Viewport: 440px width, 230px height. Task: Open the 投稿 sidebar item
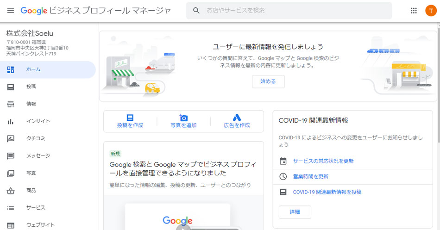(x=31, y=87)
